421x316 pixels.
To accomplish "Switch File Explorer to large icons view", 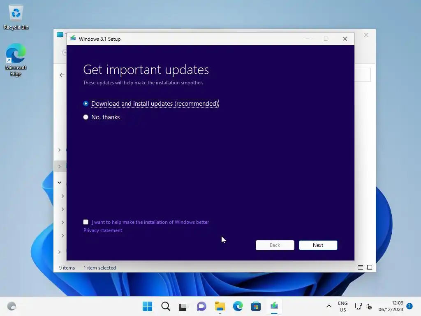I will click(370, 267).
